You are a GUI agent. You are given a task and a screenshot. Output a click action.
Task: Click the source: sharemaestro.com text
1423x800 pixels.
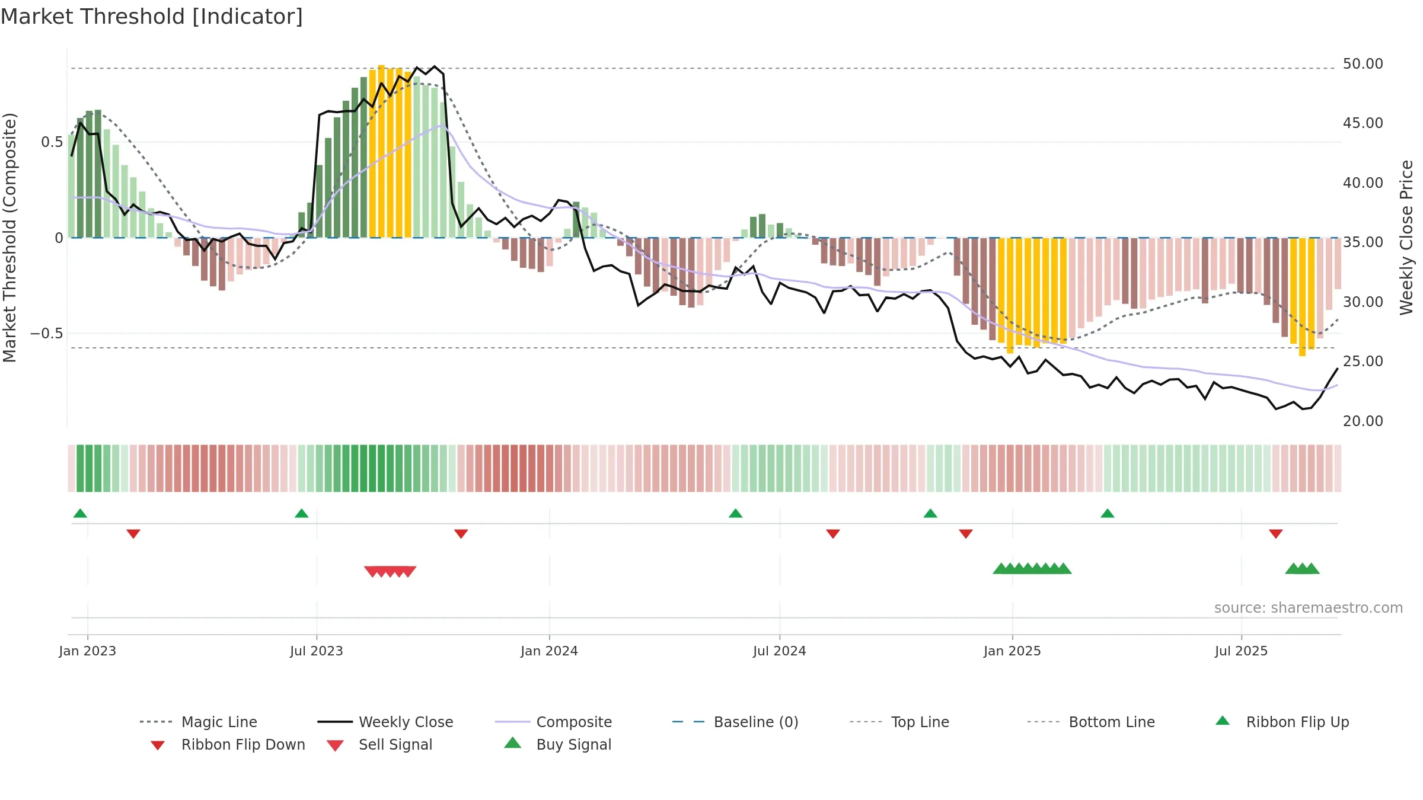point(1309,607)
